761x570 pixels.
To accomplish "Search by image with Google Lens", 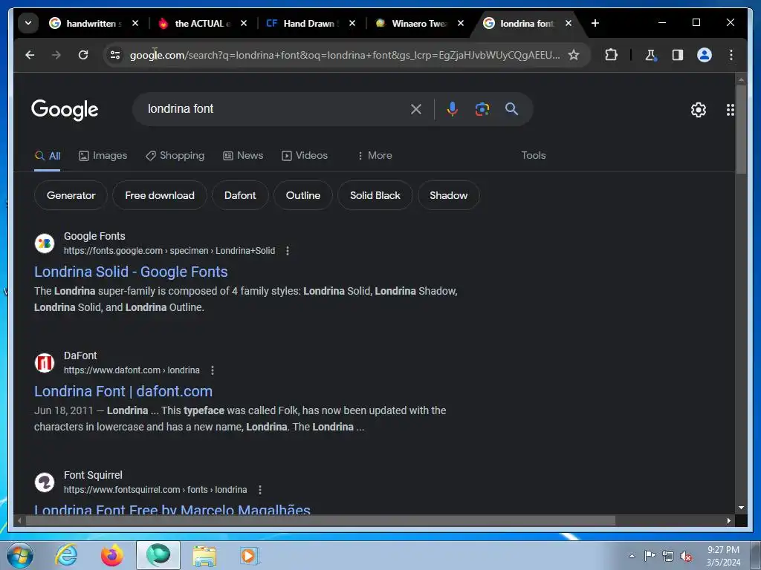I will (x=482, y=109).
